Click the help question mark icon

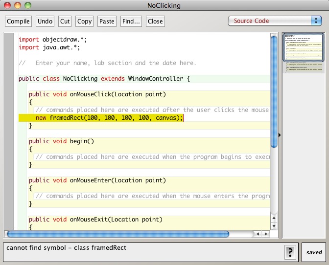coord(290,252)
